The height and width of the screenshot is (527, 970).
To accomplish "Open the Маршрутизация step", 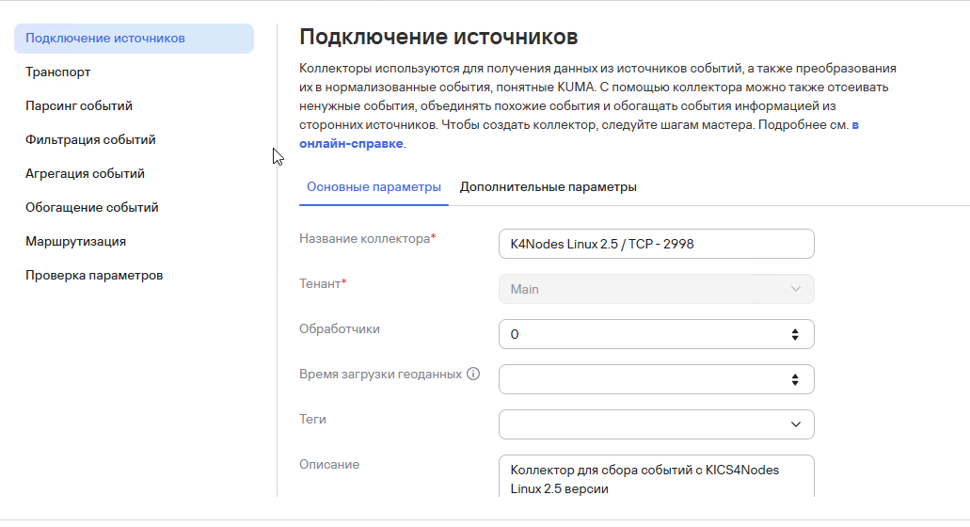I will (x=75, y=242).
